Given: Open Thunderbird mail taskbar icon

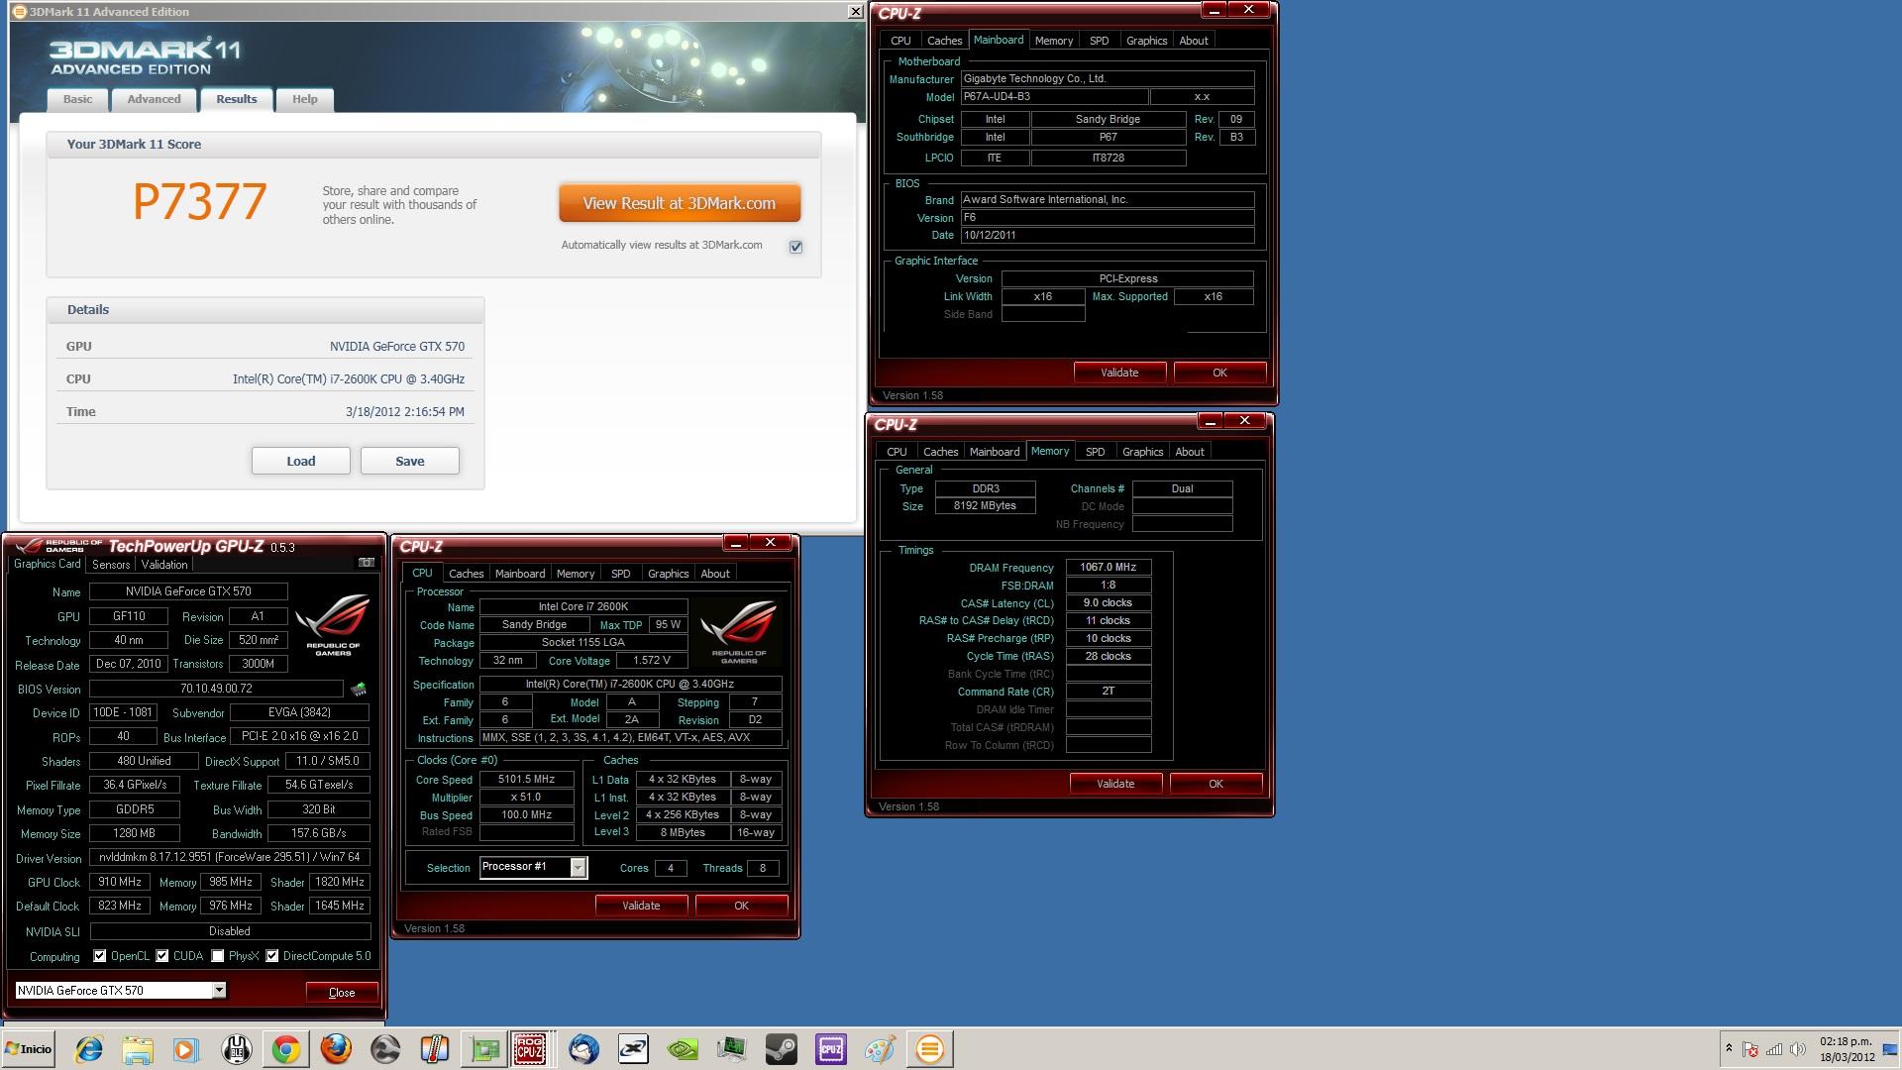Looking at the screenshot, I should click(x=583, y=1049).
